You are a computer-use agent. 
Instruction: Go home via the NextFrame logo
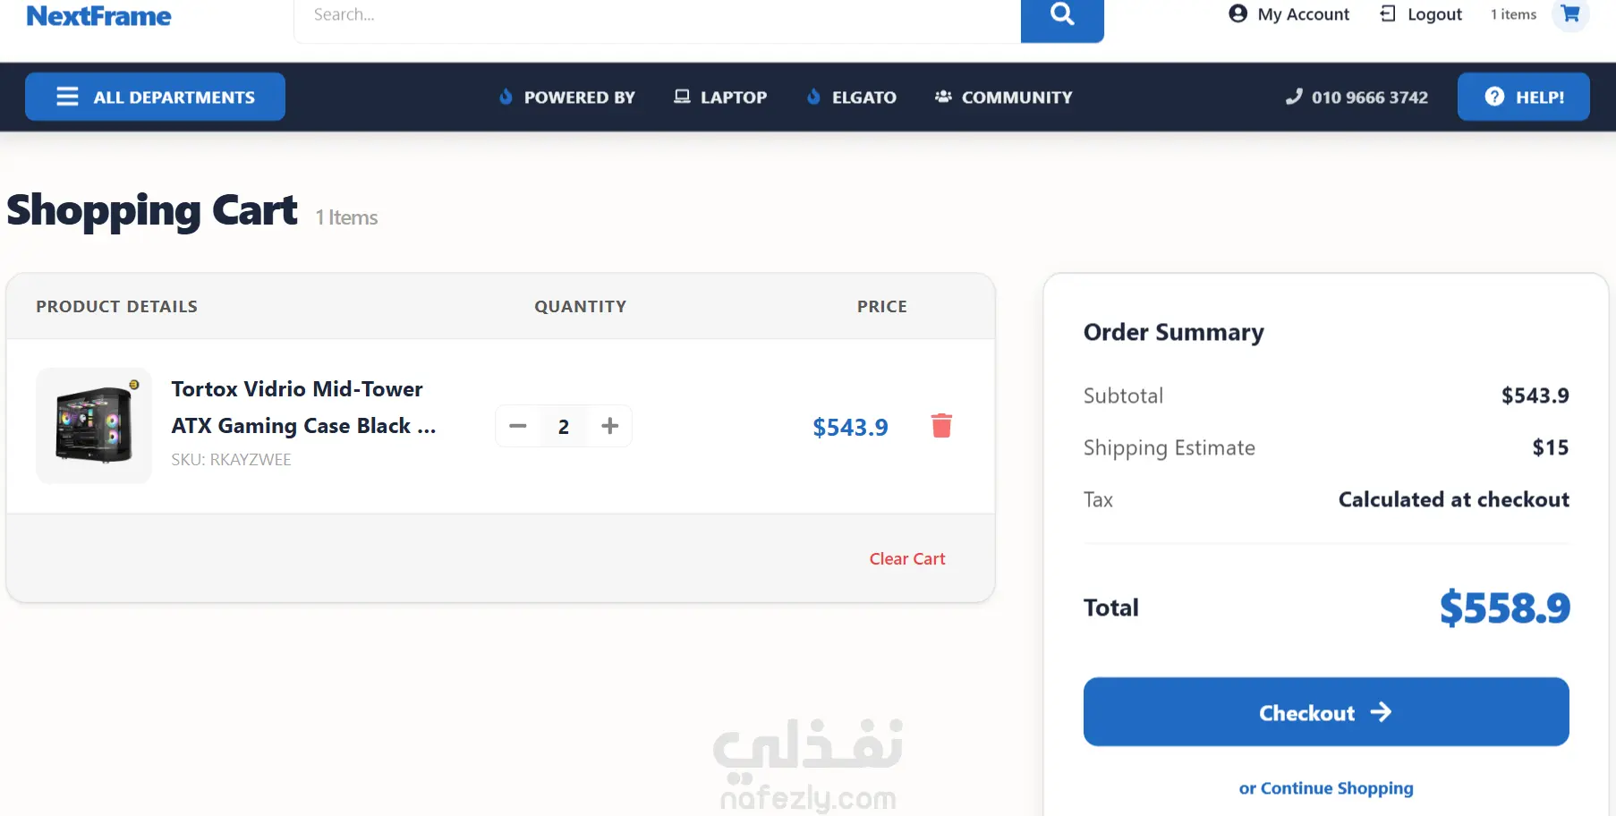[x=98, y=16]
